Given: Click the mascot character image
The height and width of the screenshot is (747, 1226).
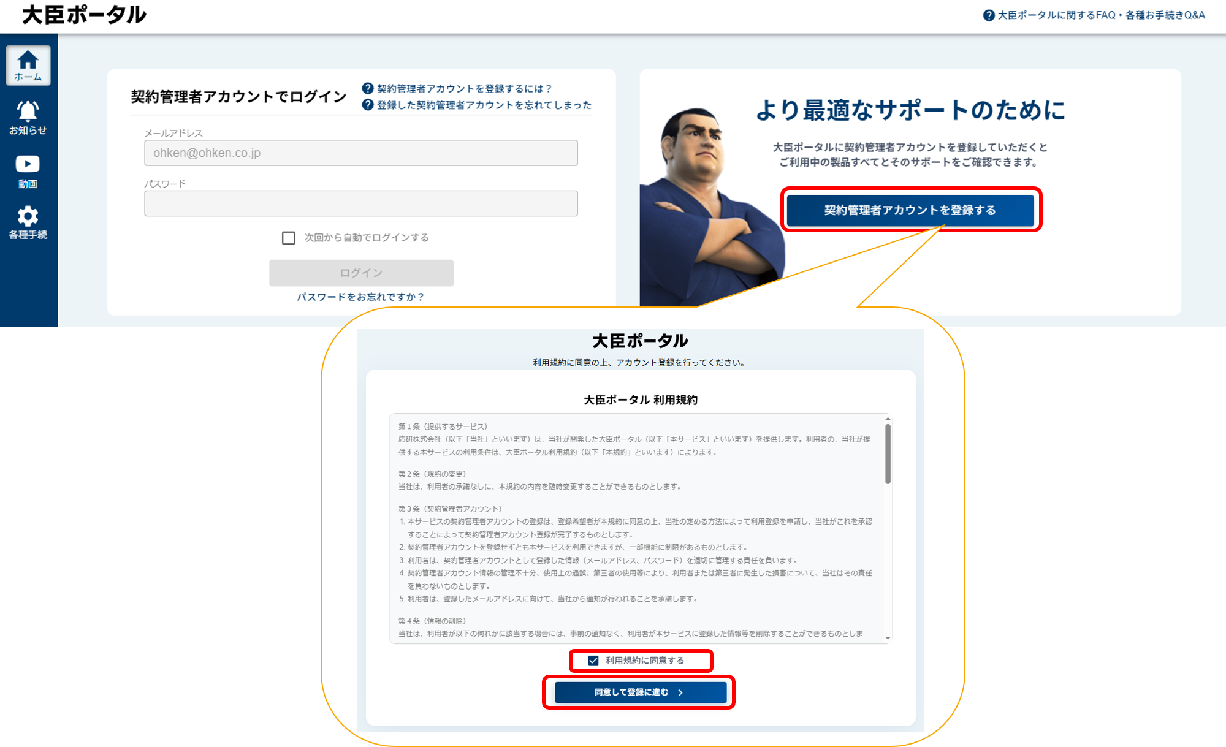Looking at the screenshot, I should coord(711,208).
